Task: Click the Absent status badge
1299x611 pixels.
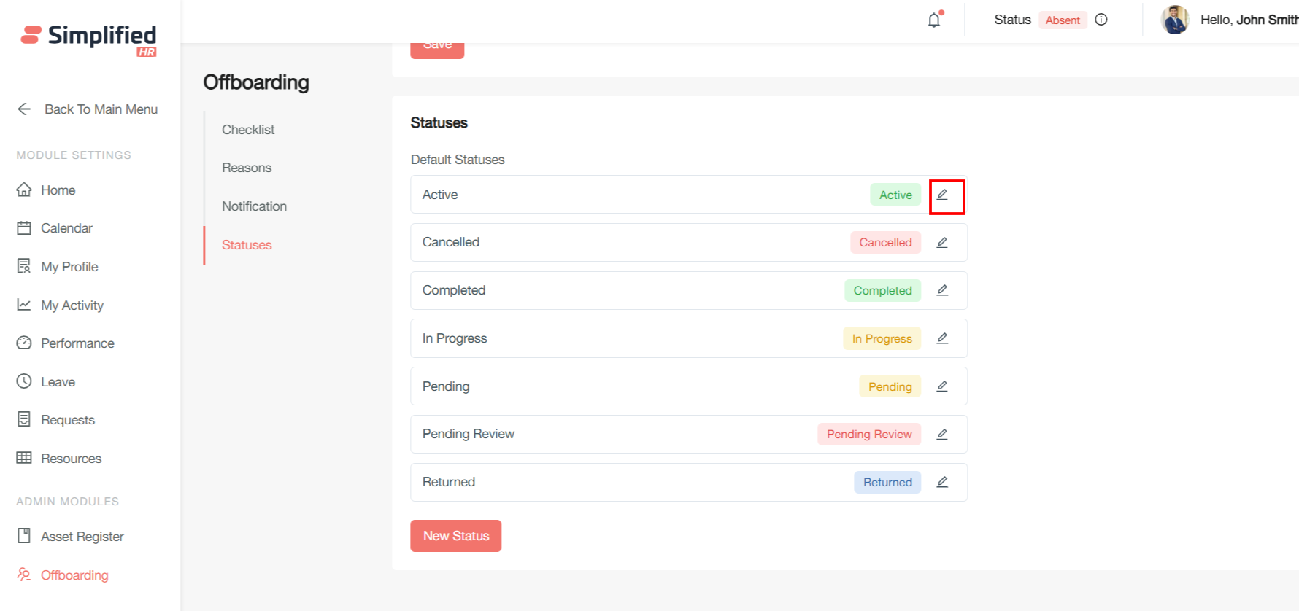Action: coord(1063,20)
